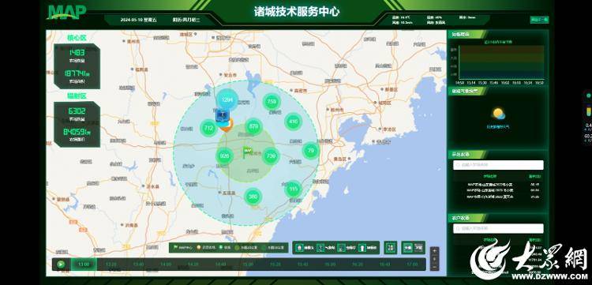This screenshot has height=285, width=592.
Task: Select the first farm row in the list
Action: 498,185
